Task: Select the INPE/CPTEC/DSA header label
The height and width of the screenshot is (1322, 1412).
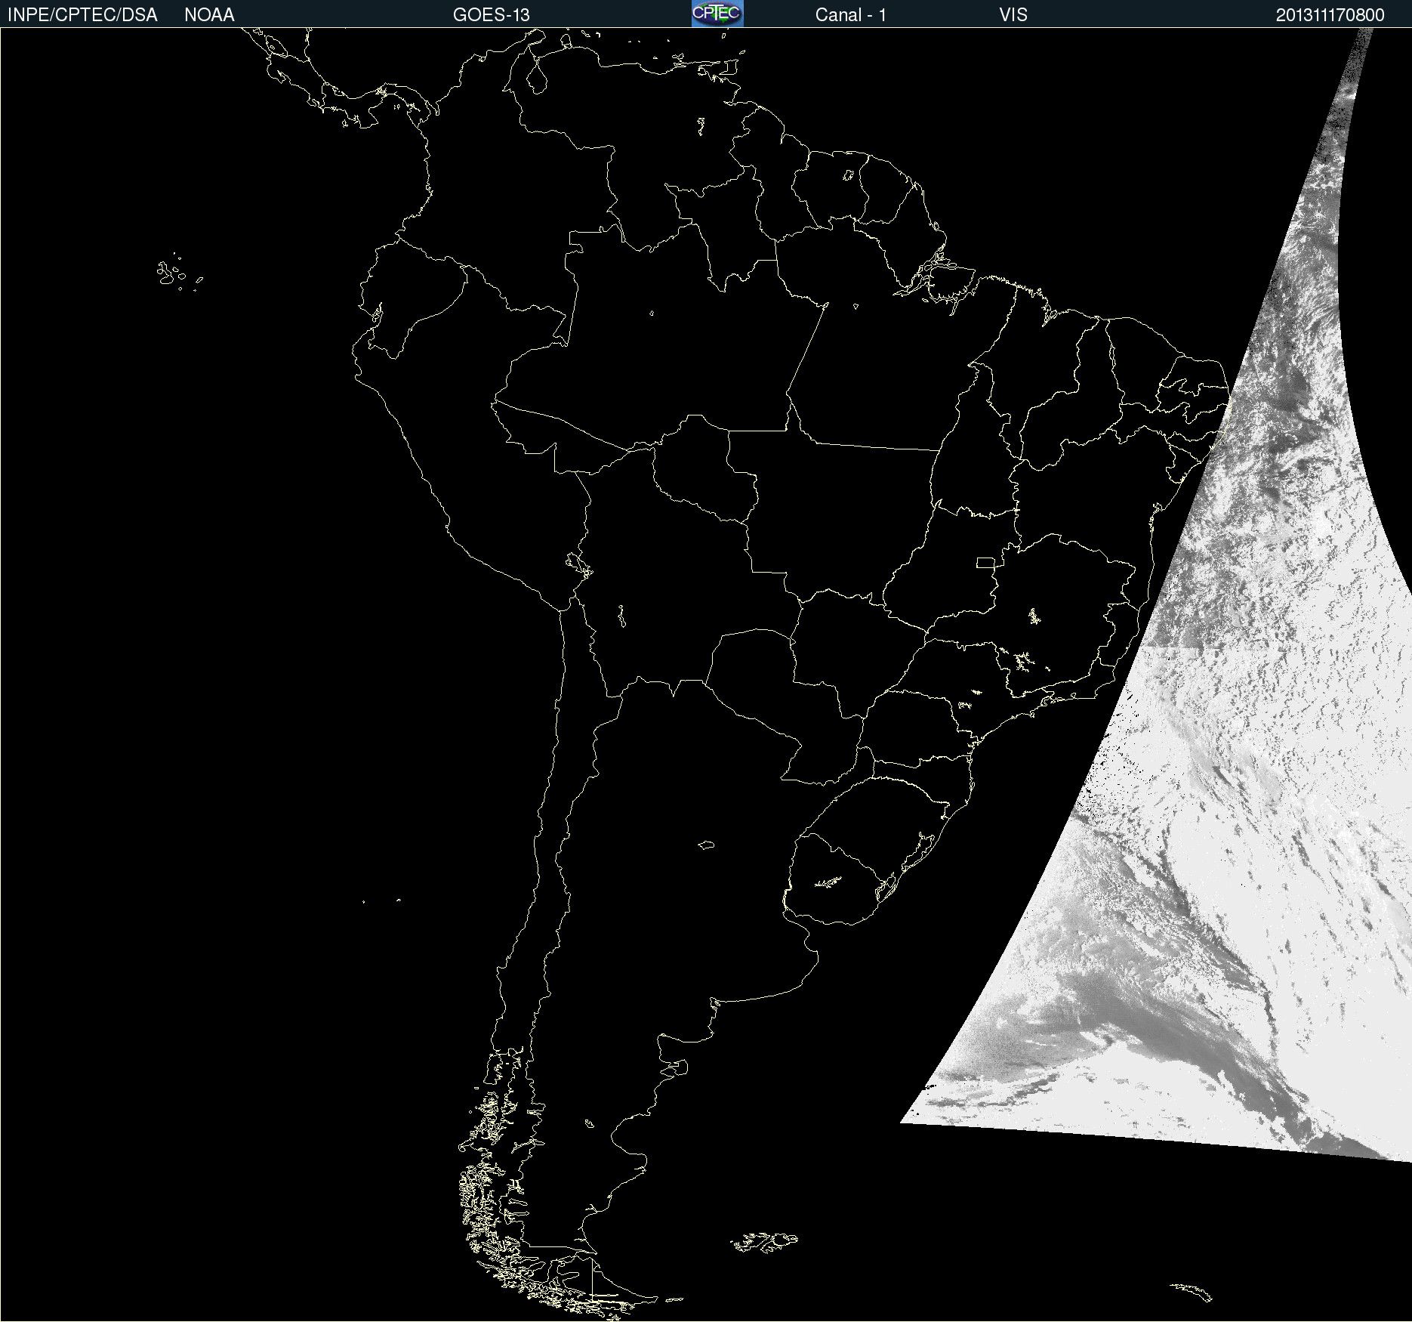Action: click(x=82, y=15)
